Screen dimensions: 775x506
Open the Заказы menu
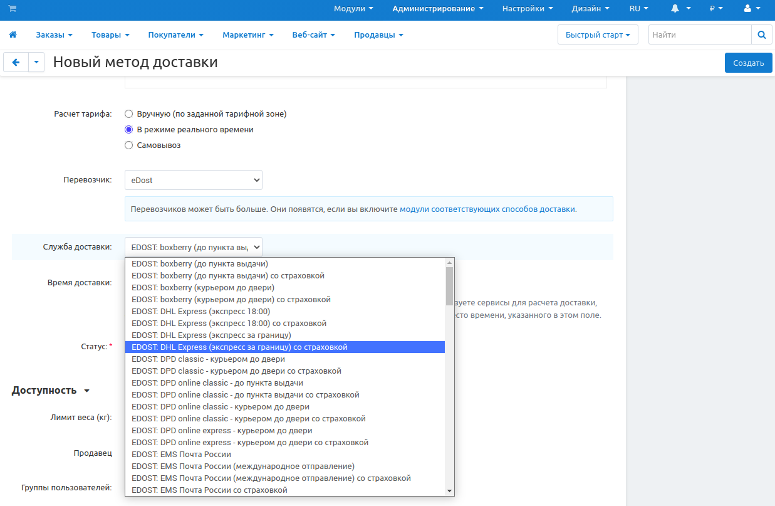[54, 35]
